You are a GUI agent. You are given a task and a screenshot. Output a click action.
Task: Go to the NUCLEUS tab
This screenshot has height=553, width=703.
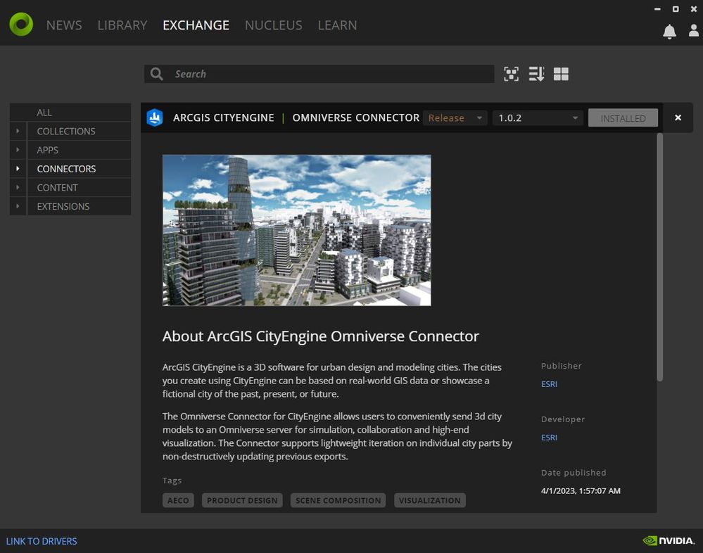(274, 25)
